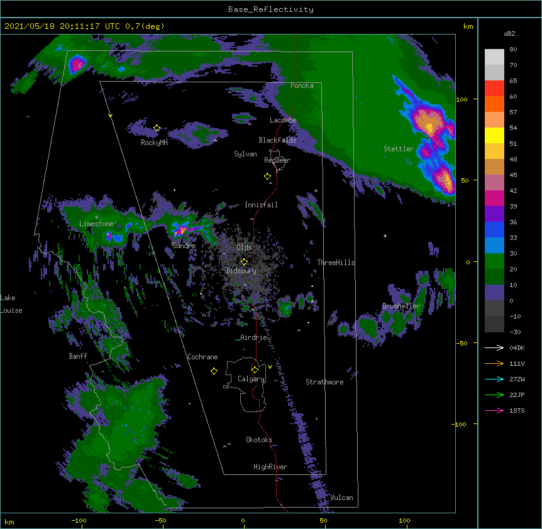Click the 18TS legend label
542x529 pixels.
517,410
